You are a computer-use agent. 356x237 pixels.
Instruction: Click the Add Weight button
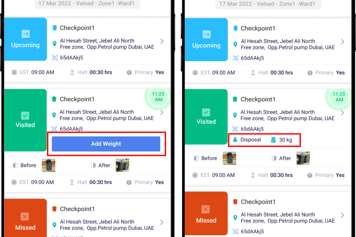coord(106,144)
